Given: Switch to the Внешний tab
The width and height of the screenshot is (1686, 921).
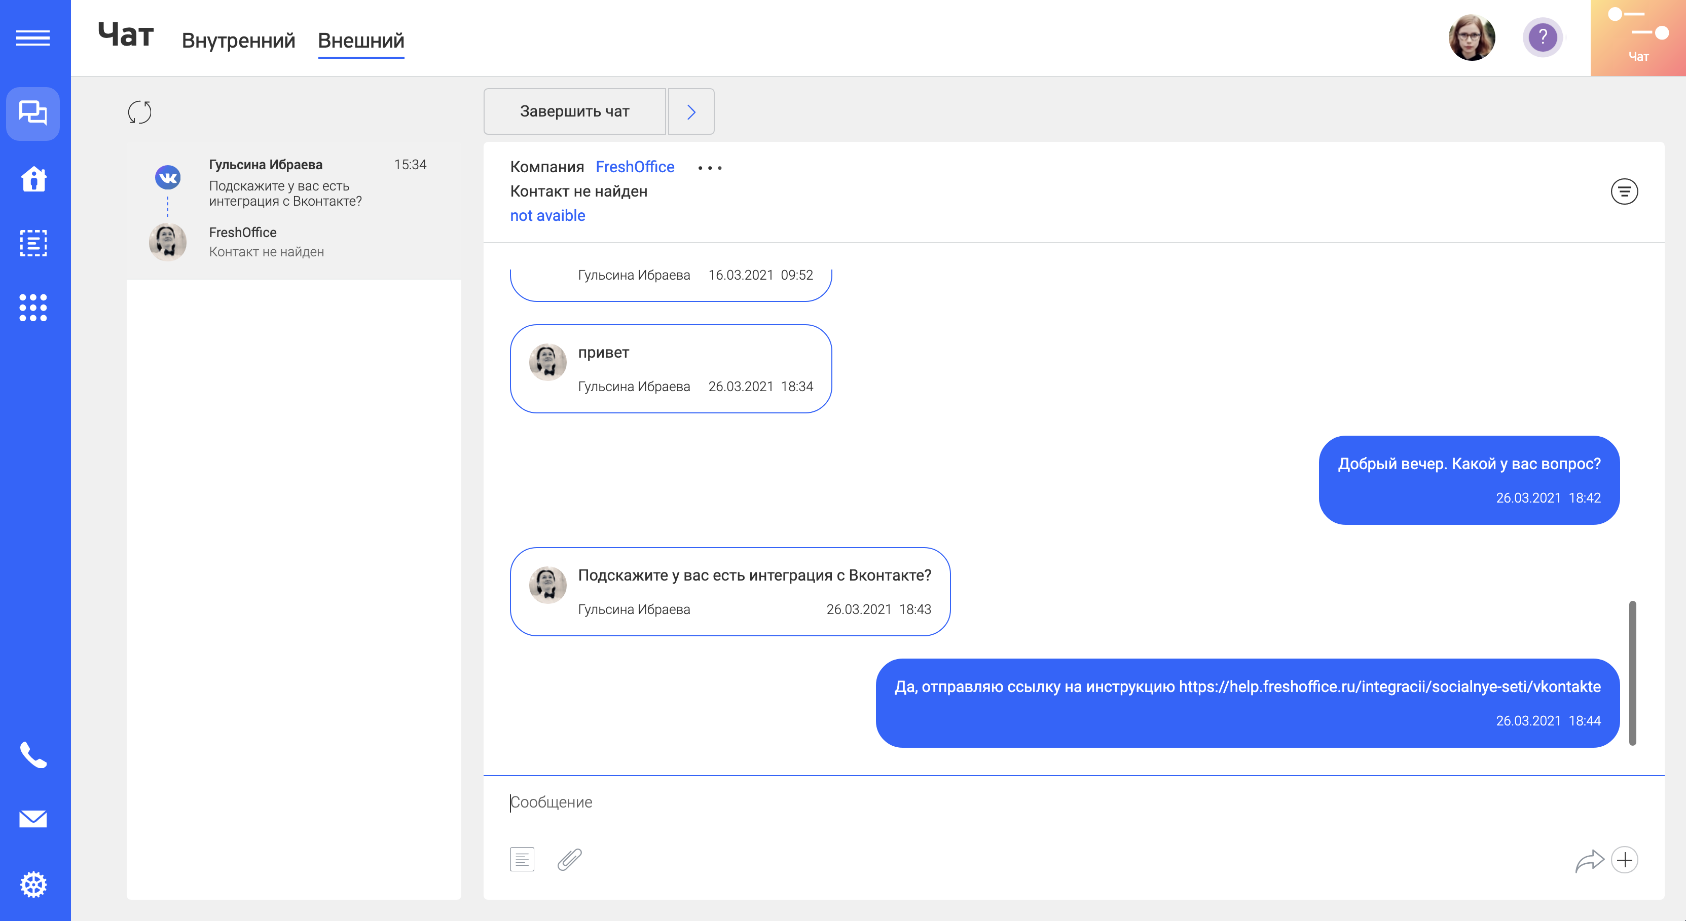Looking at the screenshot, I should [361, 41].
